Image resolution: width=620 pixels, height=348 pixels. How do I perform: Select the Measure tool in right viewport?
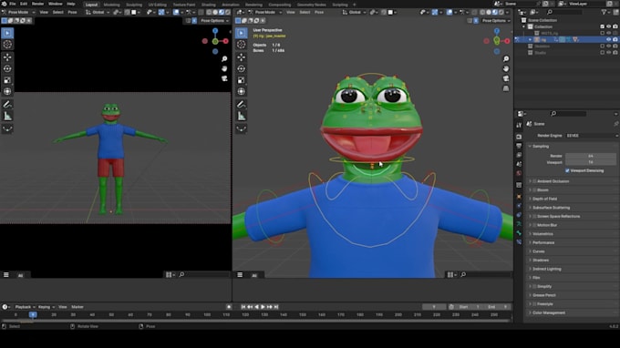pyautogui.click(x=242, y=116)
